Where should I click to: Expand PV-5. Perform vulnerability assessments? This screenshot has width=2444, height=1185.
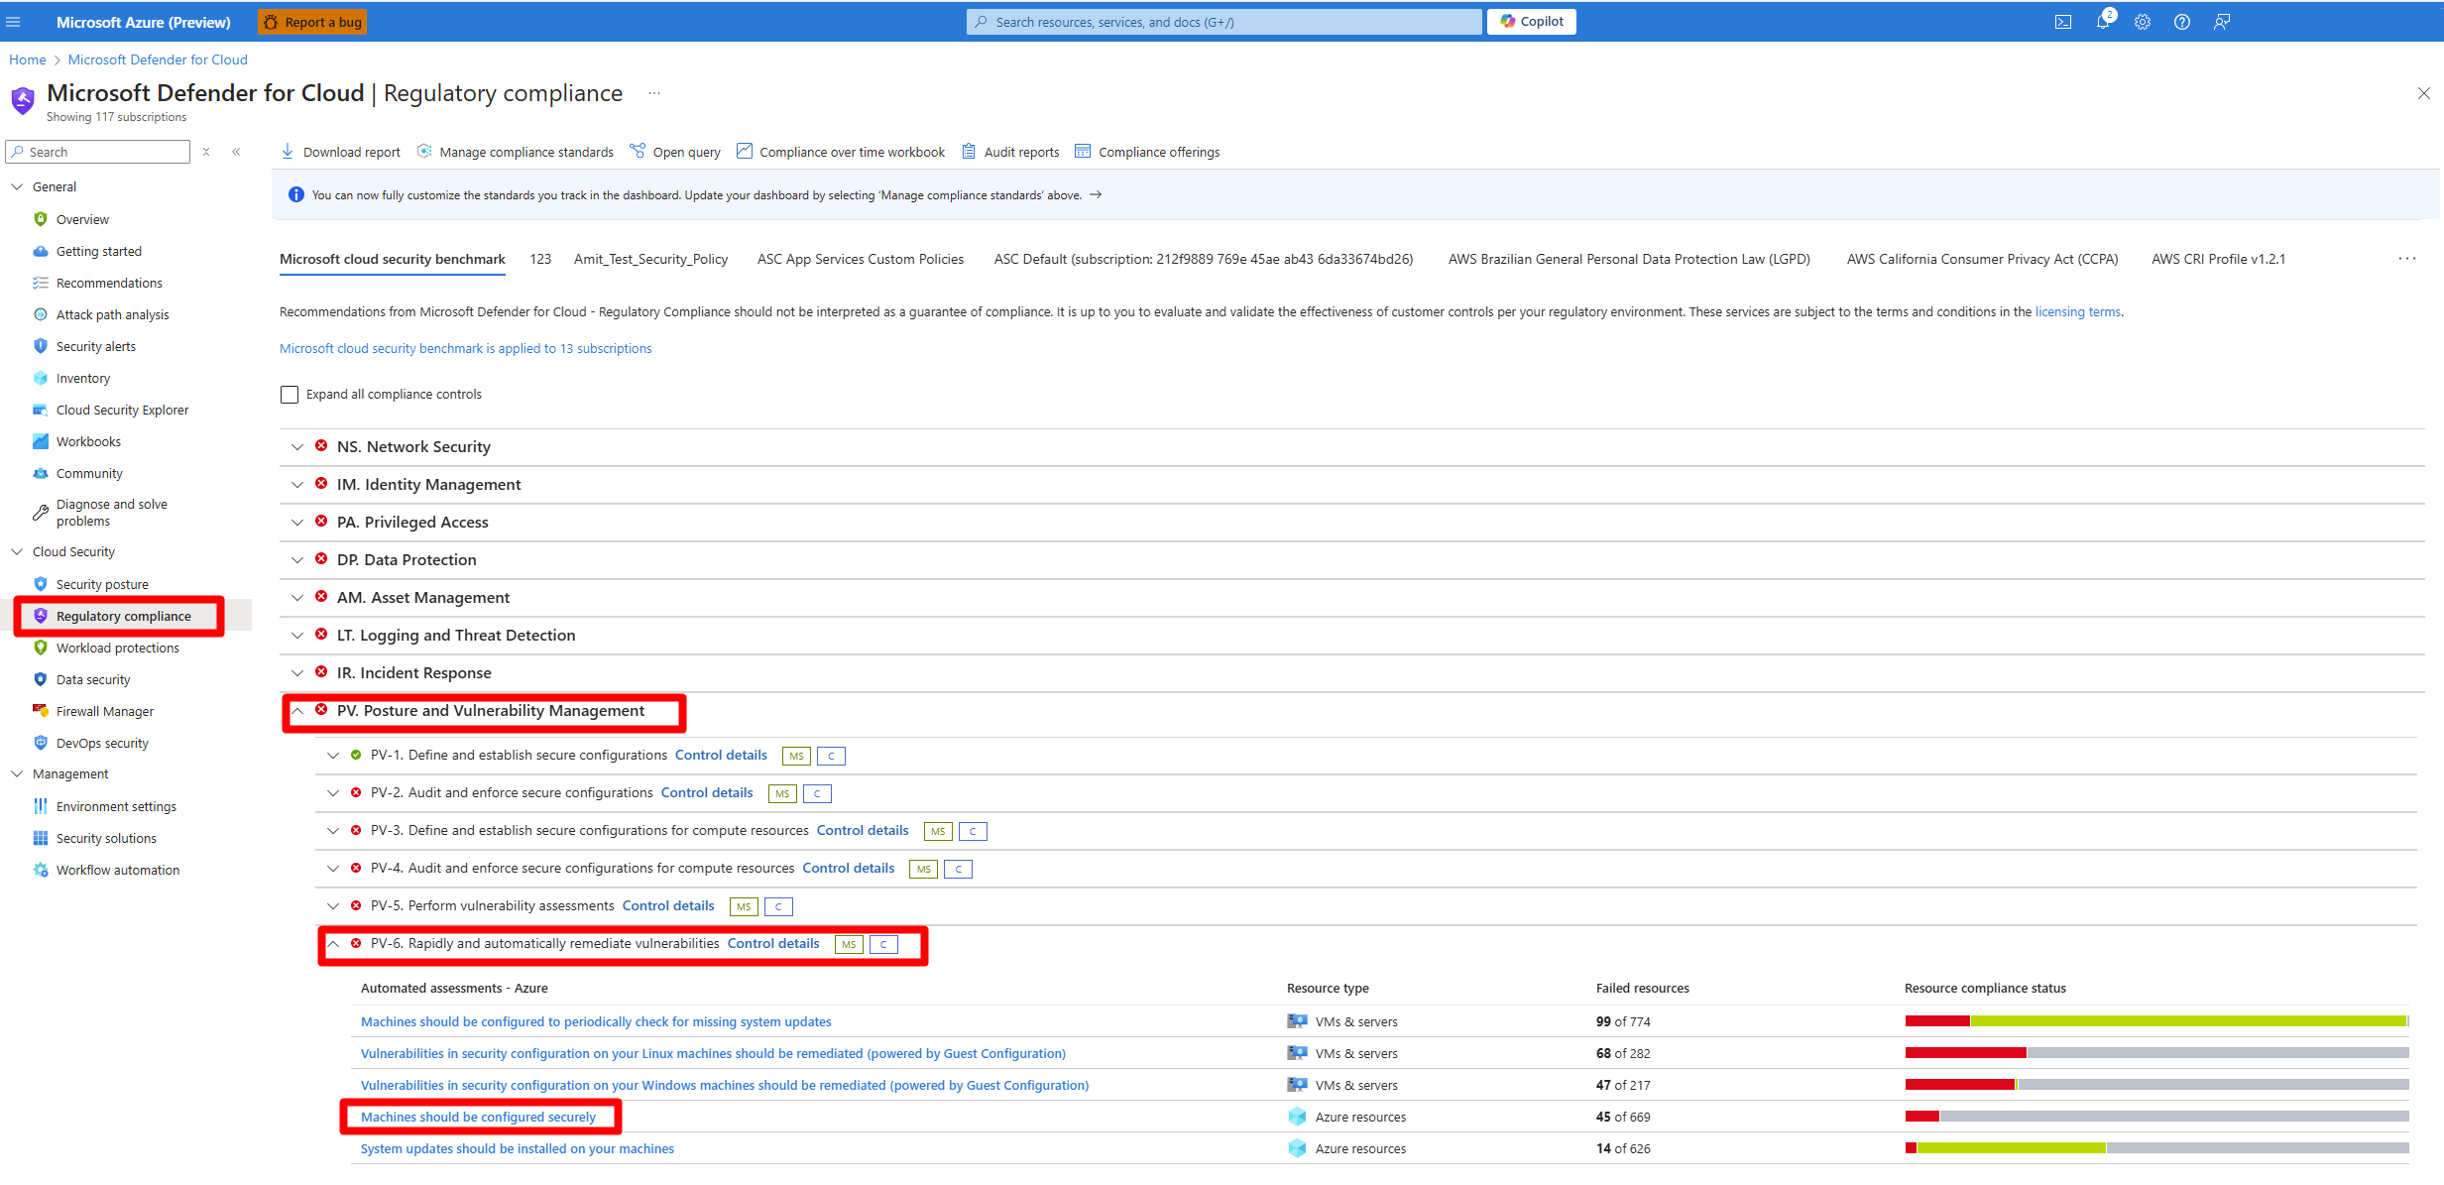[x=334, y=905]
